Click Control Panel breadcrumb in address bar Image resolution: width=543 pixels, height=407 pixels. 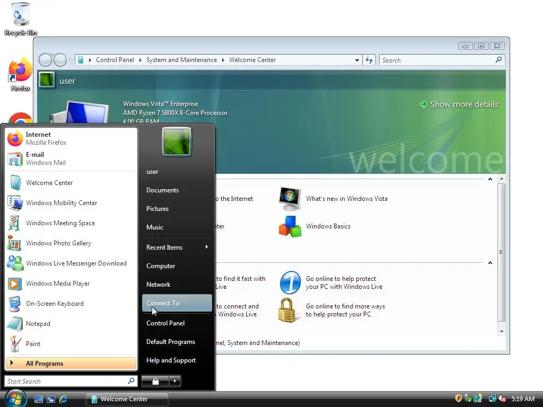click(115, 60)
